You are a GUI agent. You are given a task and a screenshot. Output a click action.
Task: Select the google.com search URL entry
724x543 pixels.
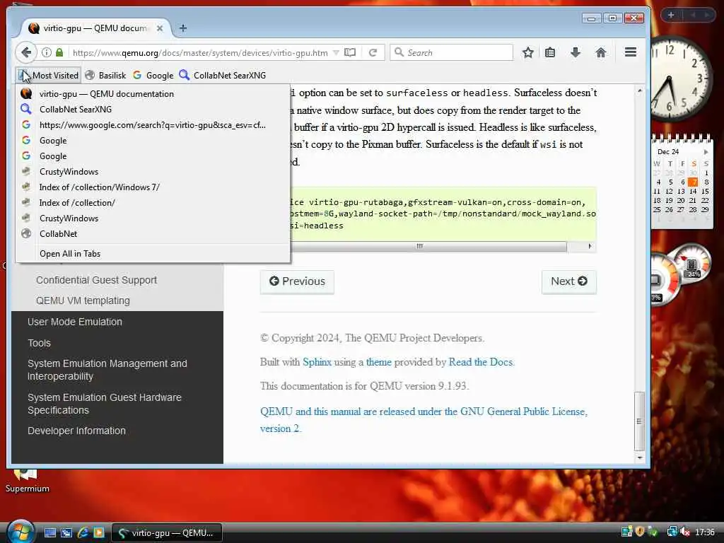[153, 125]
